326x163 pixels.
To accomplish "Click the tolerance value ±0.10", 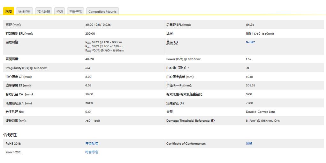I will pos(249,77).
